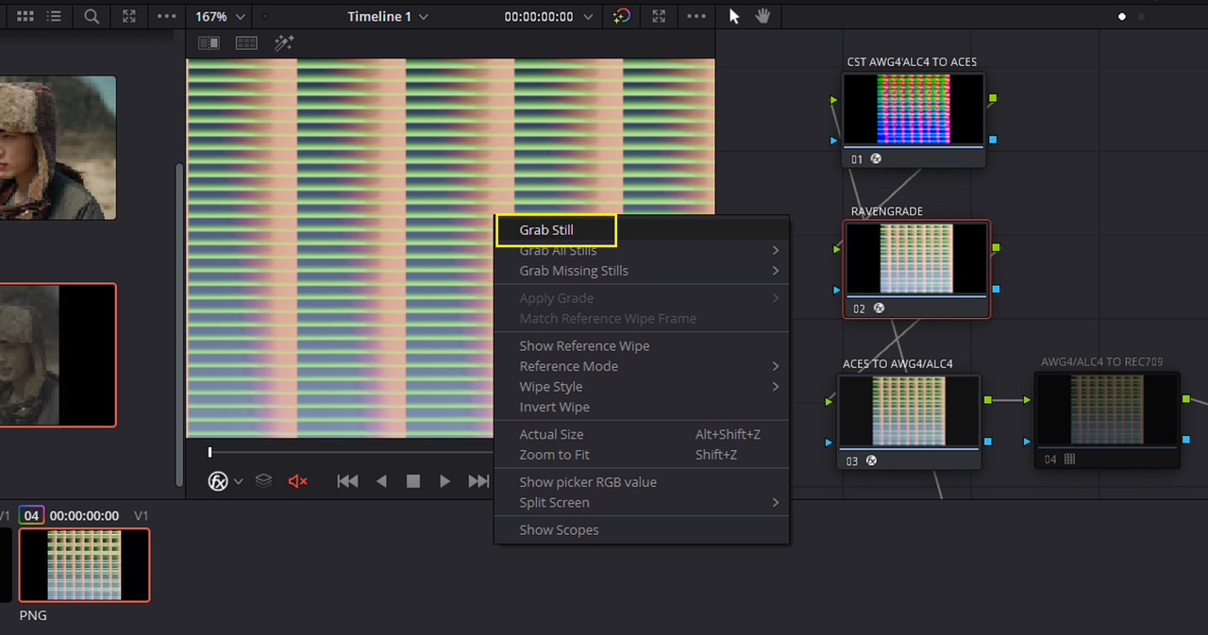The width and height of the screenshot is (1208, 635).
Task: Click the gallery vertical scrollbar
Action: point(179,325)
